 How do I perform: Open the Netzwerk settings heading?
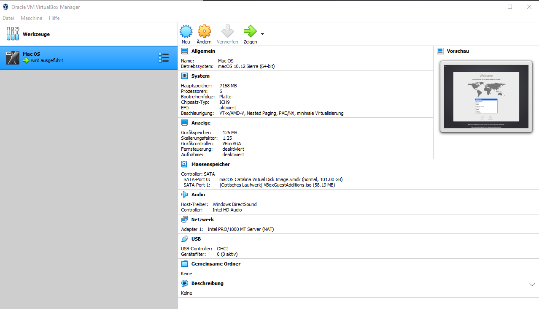click(x=202, y=220)
